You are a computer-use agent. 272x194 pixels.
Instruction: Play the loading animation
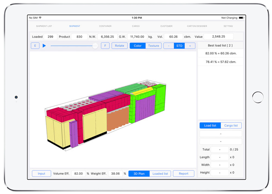[x=44, y=46]
